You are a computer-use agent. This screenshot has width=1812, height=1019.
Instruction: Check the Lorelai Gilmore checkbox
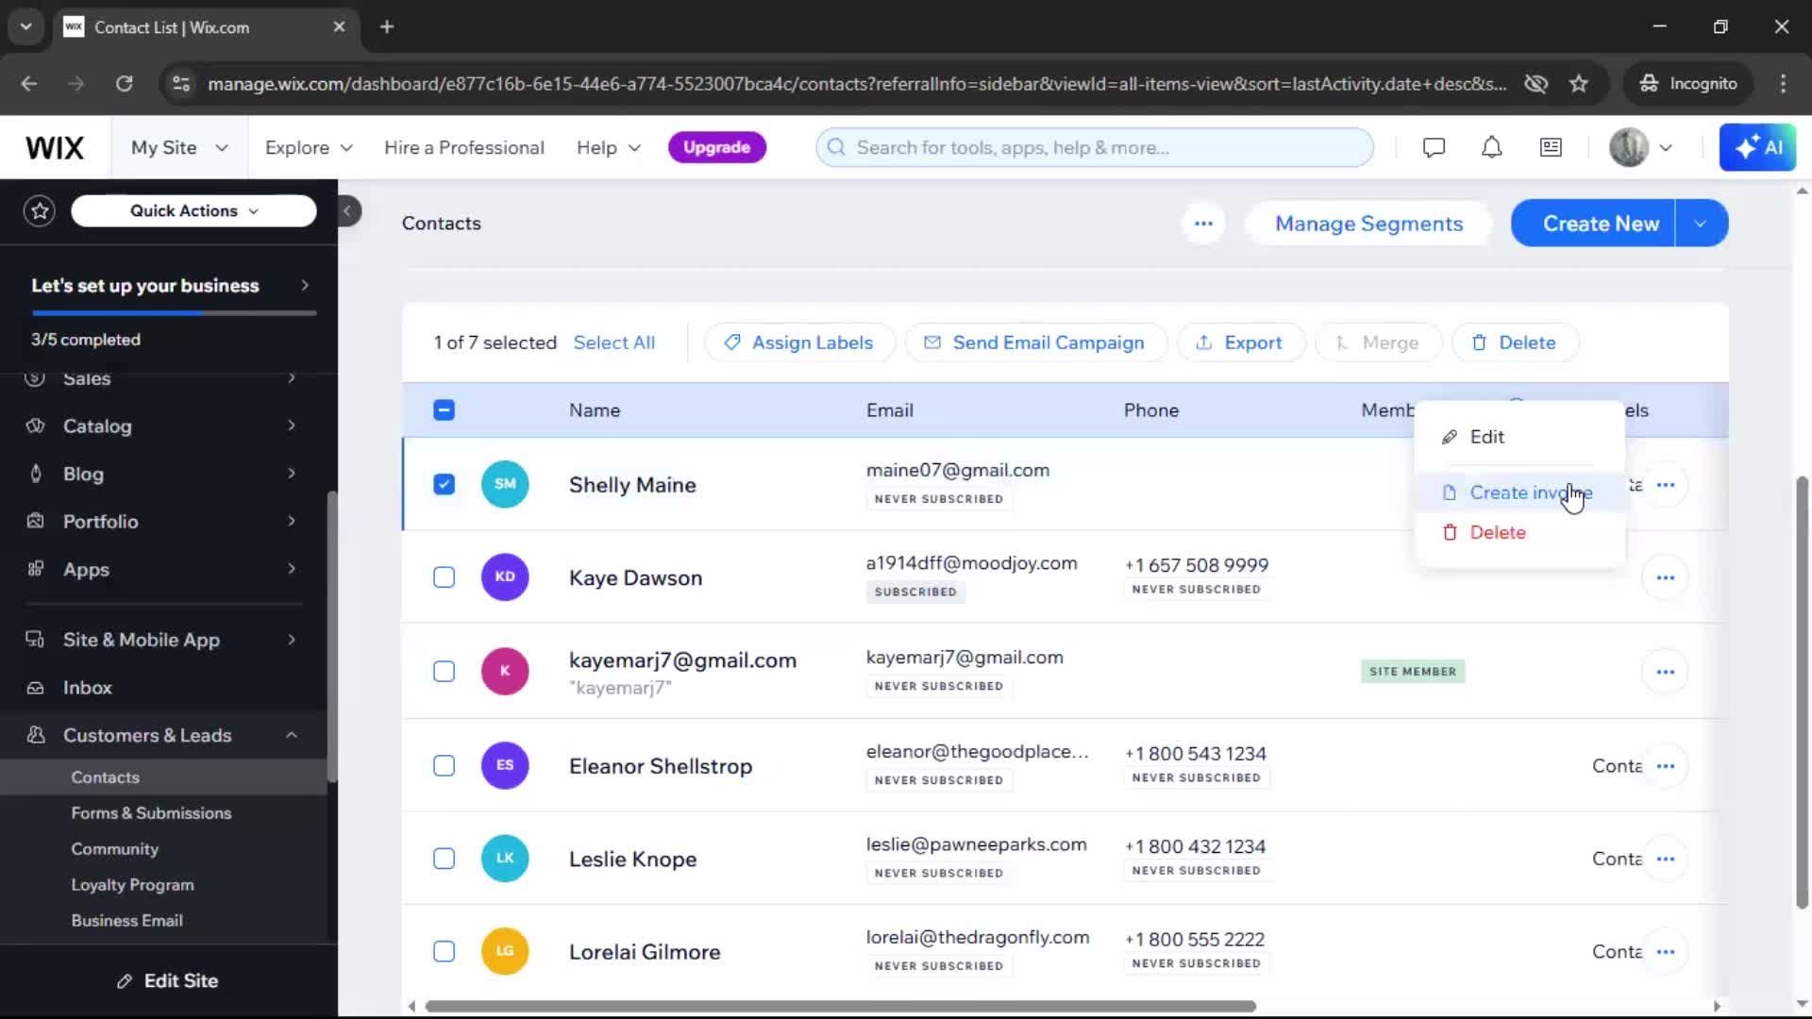point(444,951)
